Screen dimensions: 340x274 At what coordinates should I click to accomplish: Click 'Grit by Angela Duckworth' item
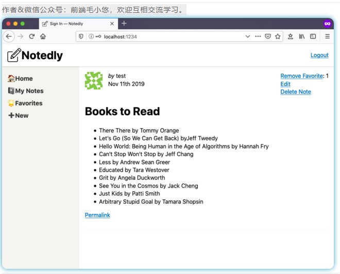[x=132, y=178]
